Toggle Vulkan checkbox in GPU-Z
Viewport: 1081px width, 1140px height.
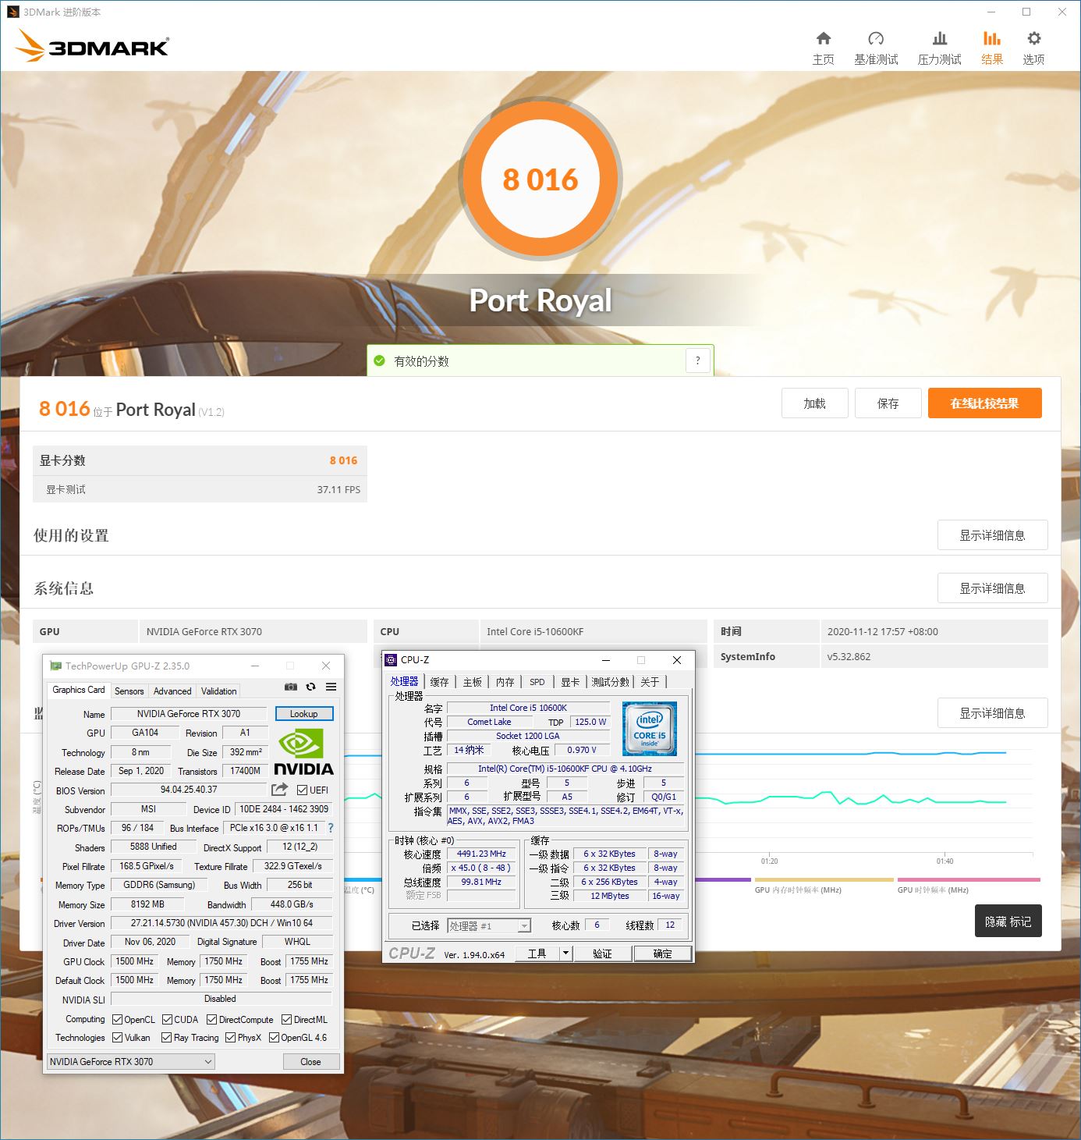click(118, 1038)
